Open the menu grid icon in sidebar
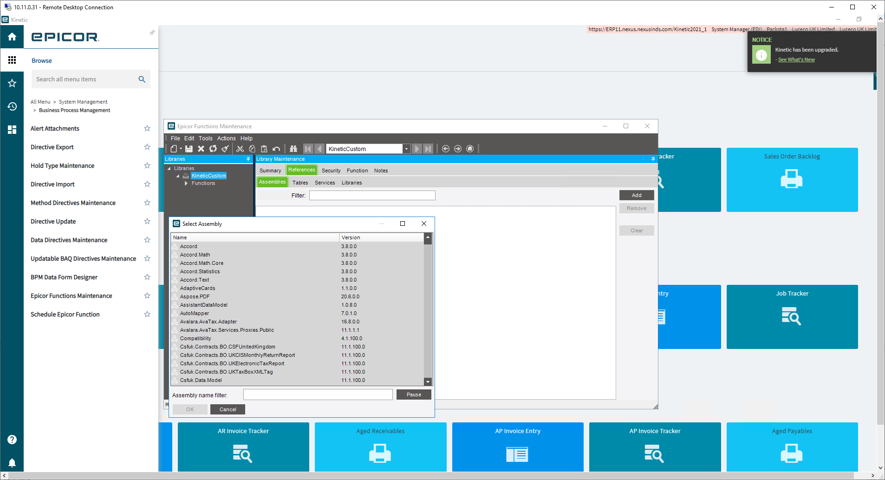 point(12,60)
